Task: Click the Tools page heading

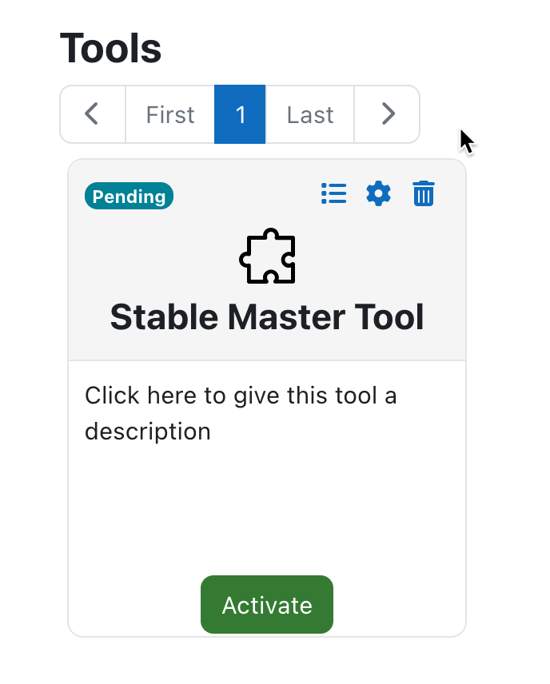Action: pos(111,48)
